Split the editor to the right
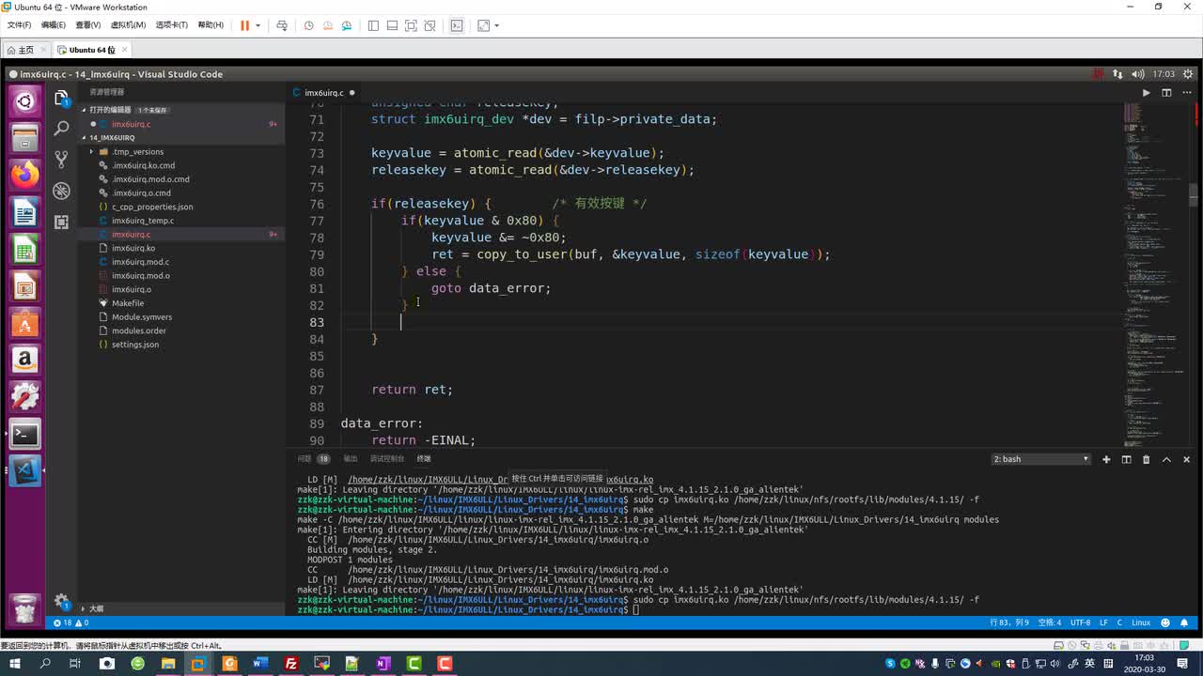 pos(1166,93)
